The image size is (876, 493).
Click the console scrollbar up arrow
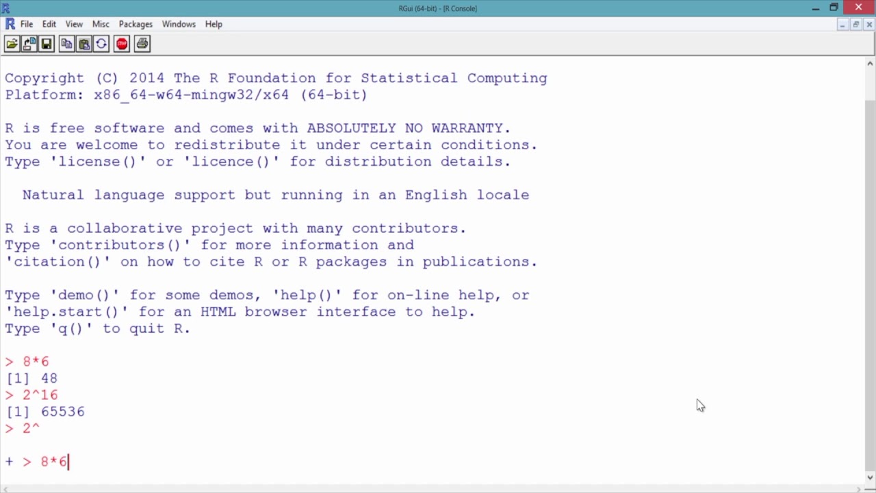tap(870, 64)
